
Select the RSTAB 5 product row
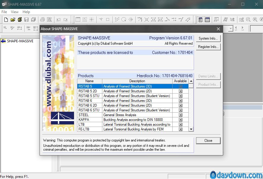point(133,86)
